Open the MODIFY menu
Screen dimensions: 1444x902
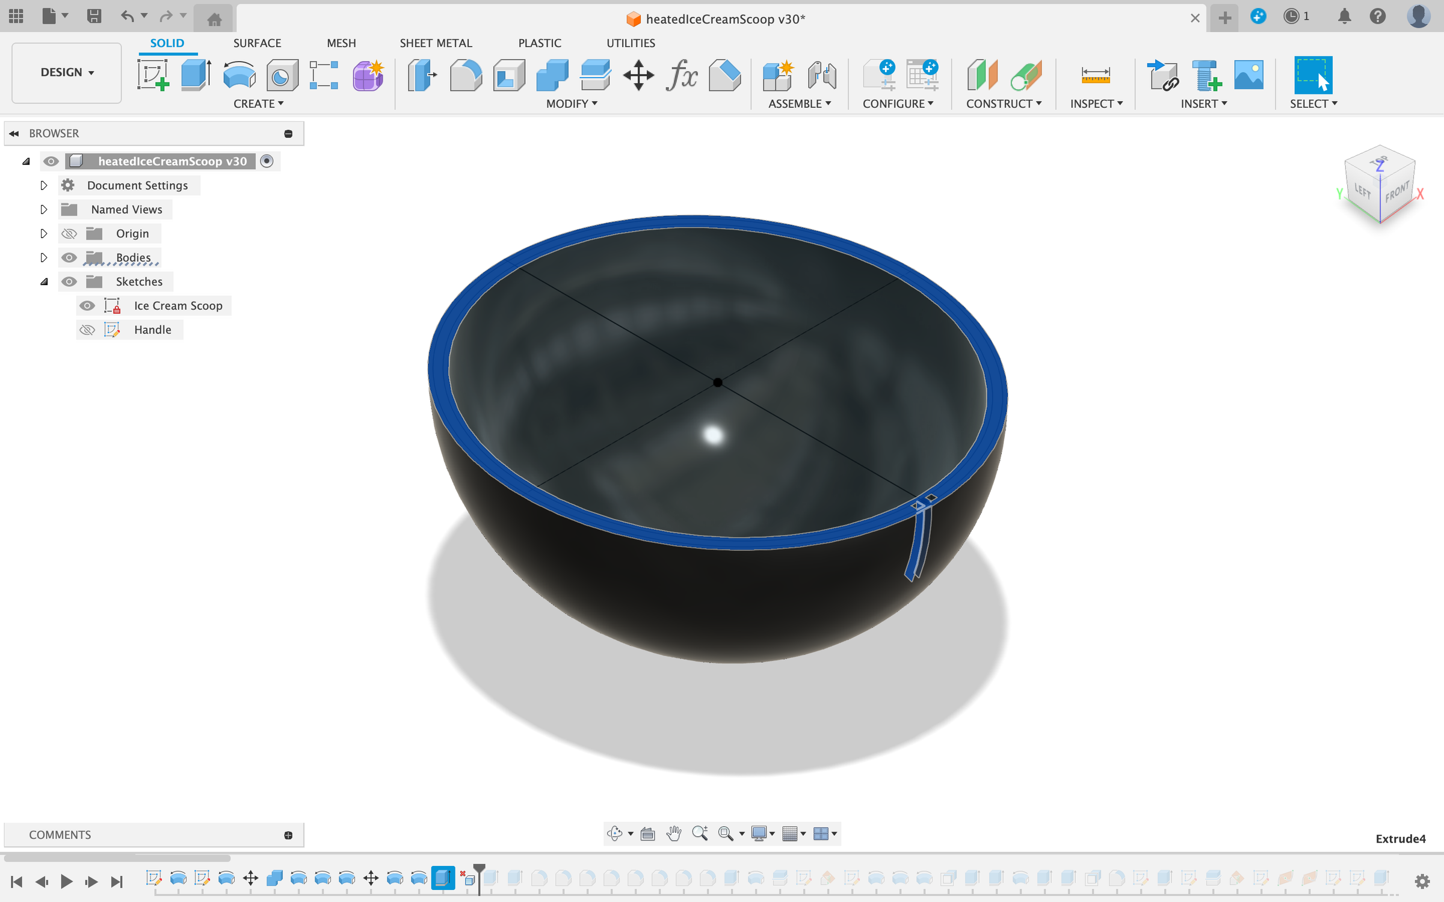click(571, 103)
